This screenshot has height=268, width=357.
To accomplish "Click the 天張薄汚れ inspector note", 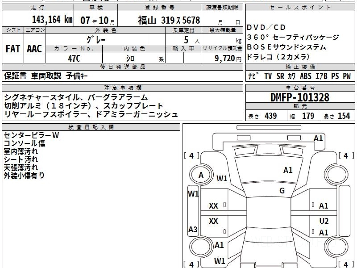I will [x=21, y=167].
